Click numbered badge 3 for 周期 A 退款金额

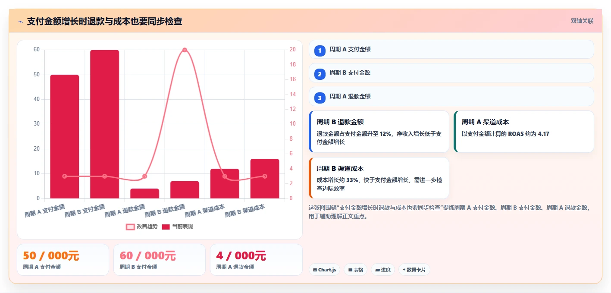coord(320,98)
